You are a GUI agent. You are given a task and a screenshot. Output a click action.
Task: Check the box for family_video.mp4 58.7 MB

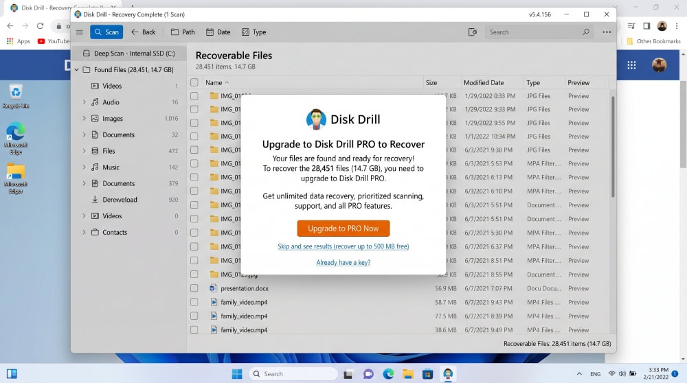pos(194,302)
